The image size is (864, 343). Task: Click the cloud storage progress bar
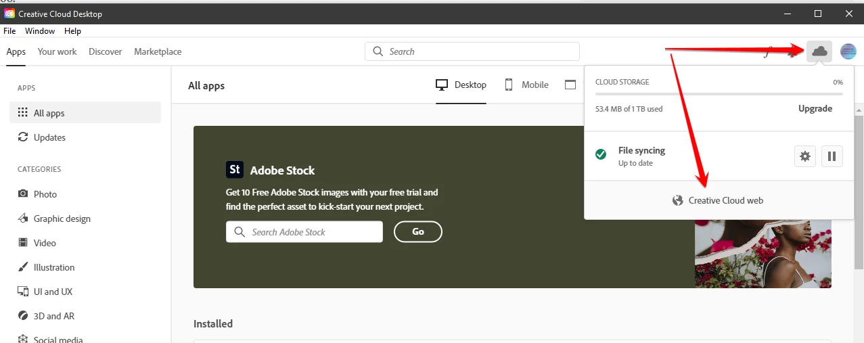(719, 94)
